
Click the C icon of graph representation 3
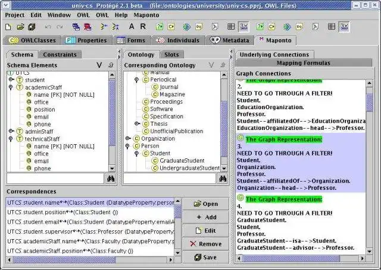pyautogui.click(x=240, y=138)
